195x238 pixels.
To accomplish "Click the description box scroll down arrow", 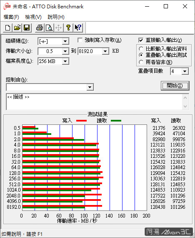I will [x=185, y=106].
